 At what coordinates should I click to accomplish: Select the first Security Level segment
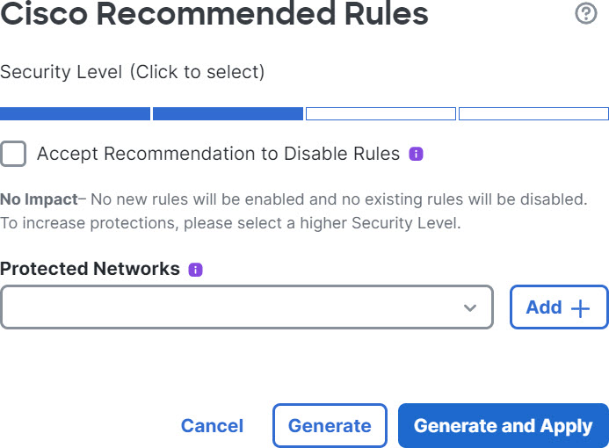pos(75,113)
